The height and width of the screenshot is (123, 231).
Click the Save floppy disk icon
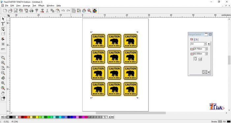[x=16, y=11]
